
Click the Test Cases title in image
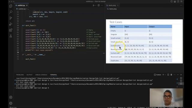[x=116, y=22]
